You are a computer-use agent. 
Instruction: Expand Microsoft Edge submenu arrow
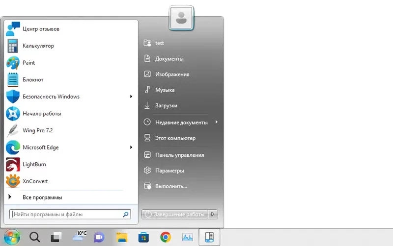pos(131,147)
